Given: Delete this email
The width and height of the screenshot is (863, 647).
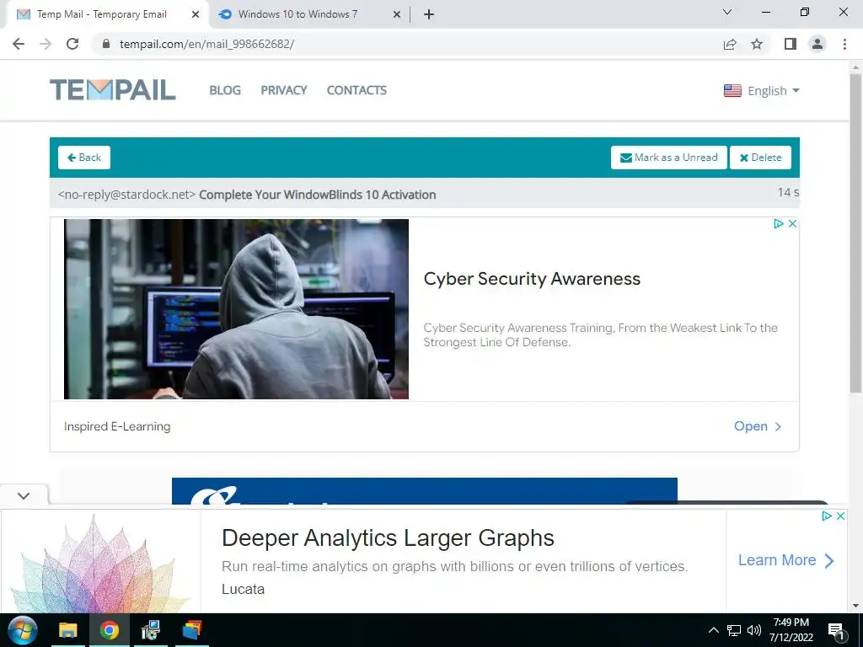Looking at the screenshot, I should click(761, 158).
